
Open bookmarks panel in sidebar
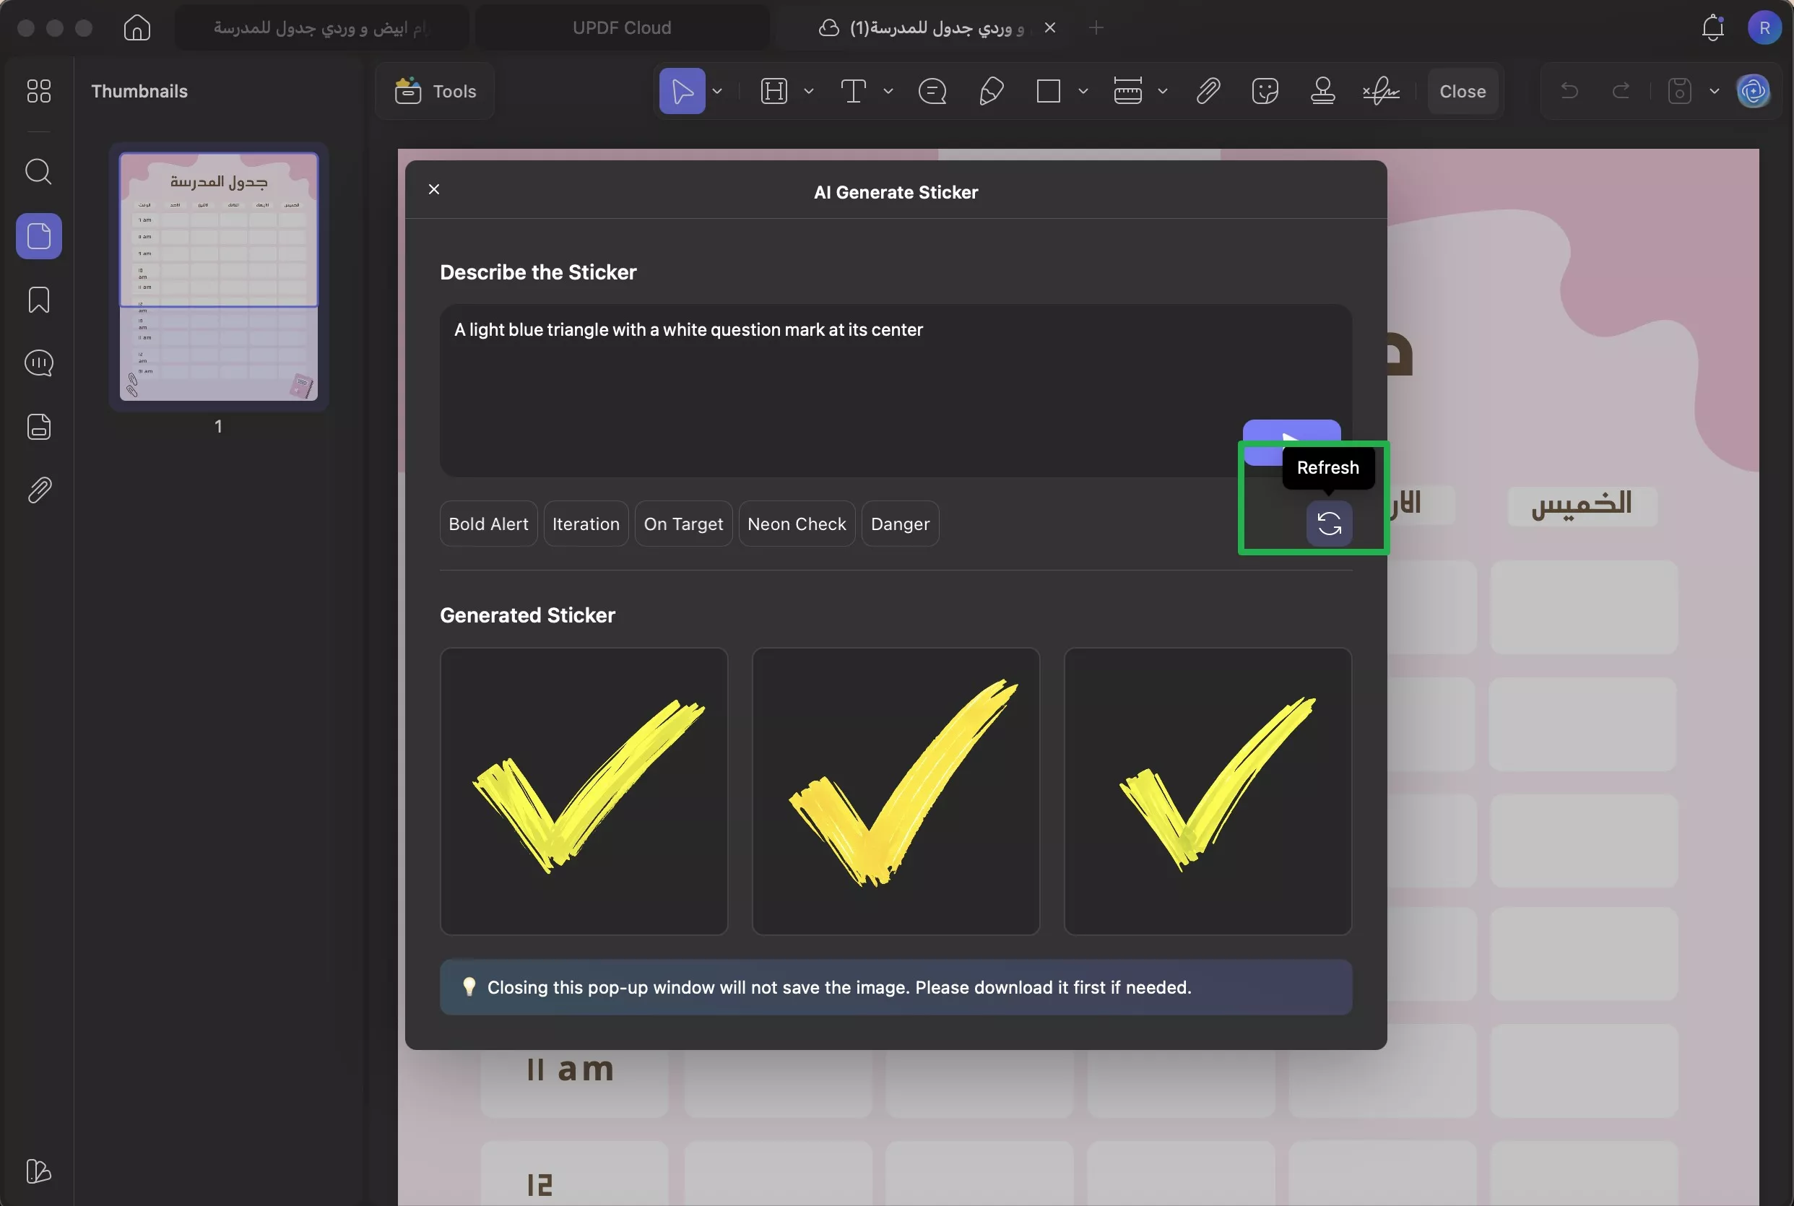pyautogui.click(x=38, y=300)
